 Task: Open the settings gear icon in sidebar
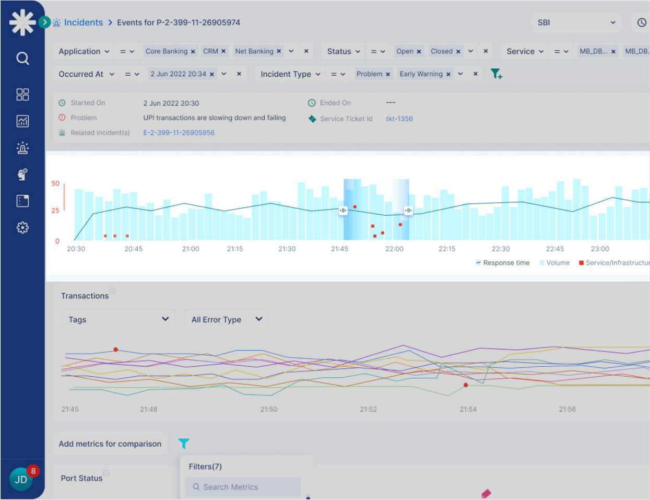coord(22,228)
